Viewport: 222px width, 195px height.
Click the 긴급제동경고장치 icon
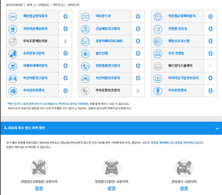point(85,29)
